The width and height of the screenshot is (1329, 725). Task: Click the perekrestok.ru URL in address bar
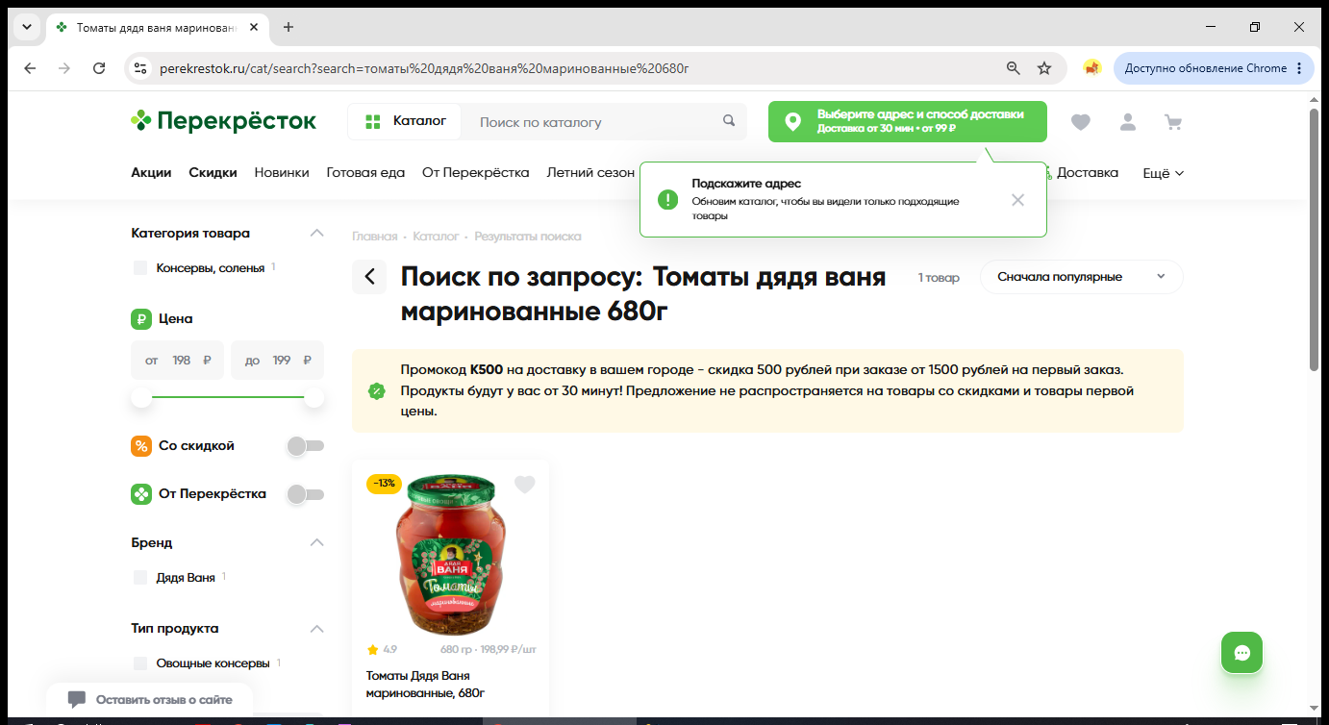424,68
